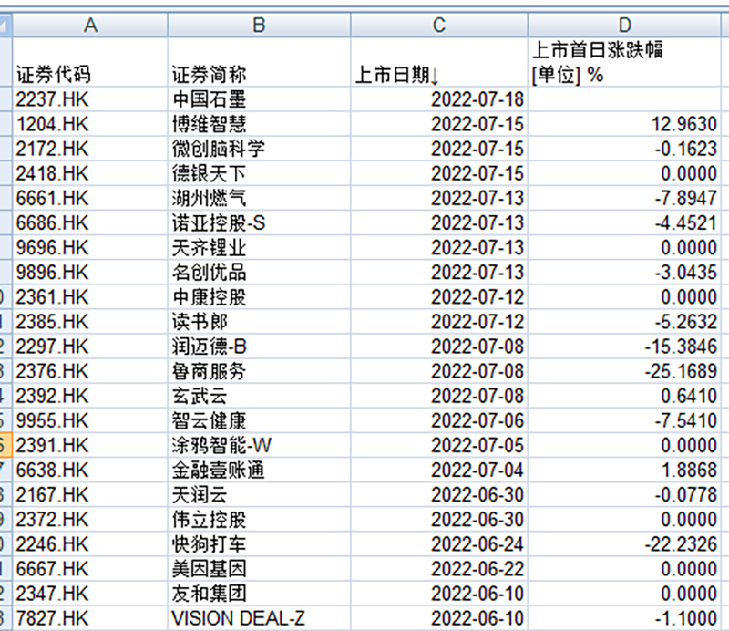
Task: Select column C header
Action: pos(439,26)
